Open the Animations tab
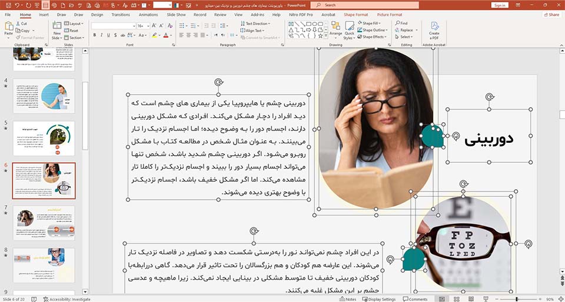The height and width of the screenshot is (302, 565). (148, 15)
